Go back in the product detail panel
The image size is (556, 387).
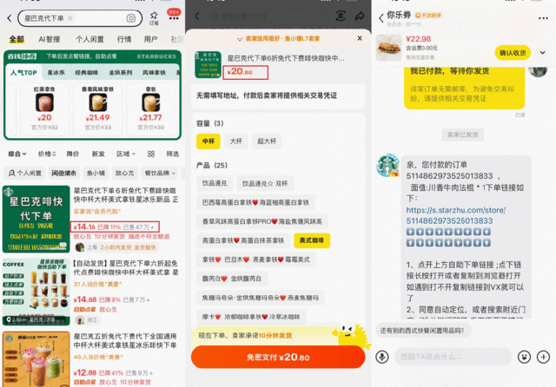(x=197, y=16)
